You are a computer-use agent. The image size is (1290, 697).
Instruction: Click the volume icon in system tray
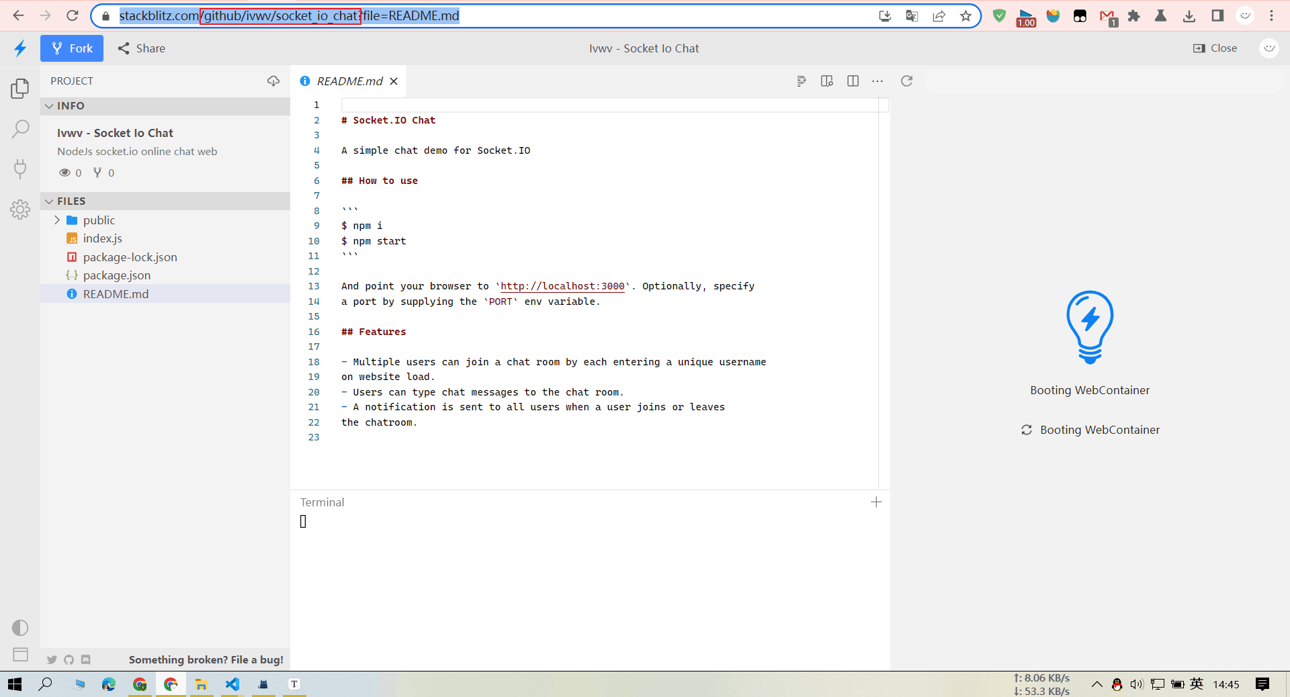pyautogui.click(x=1136, y=684)
